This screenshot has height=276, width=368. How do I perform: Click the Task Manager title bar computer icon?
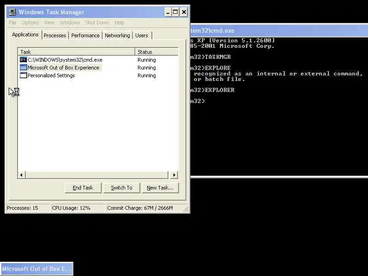pyautogui.click(x=12, y=12)
